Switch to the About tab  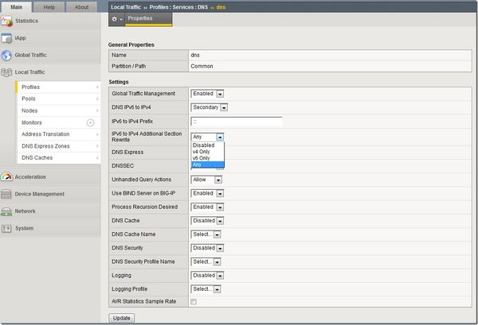(x=81, y=6)
